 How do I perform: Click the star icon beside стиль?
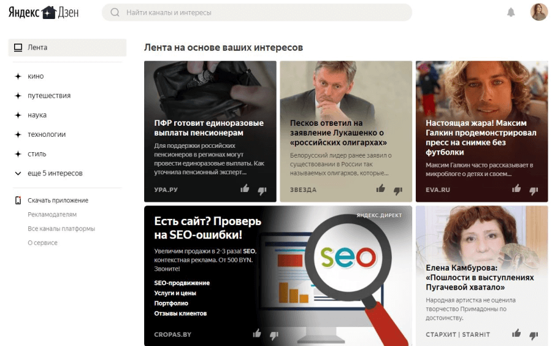click(x=18, y=154)
